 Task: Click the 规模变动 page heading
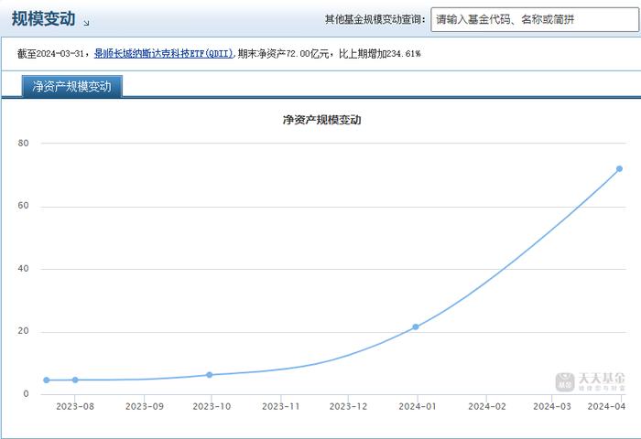[x=43, y=19]
